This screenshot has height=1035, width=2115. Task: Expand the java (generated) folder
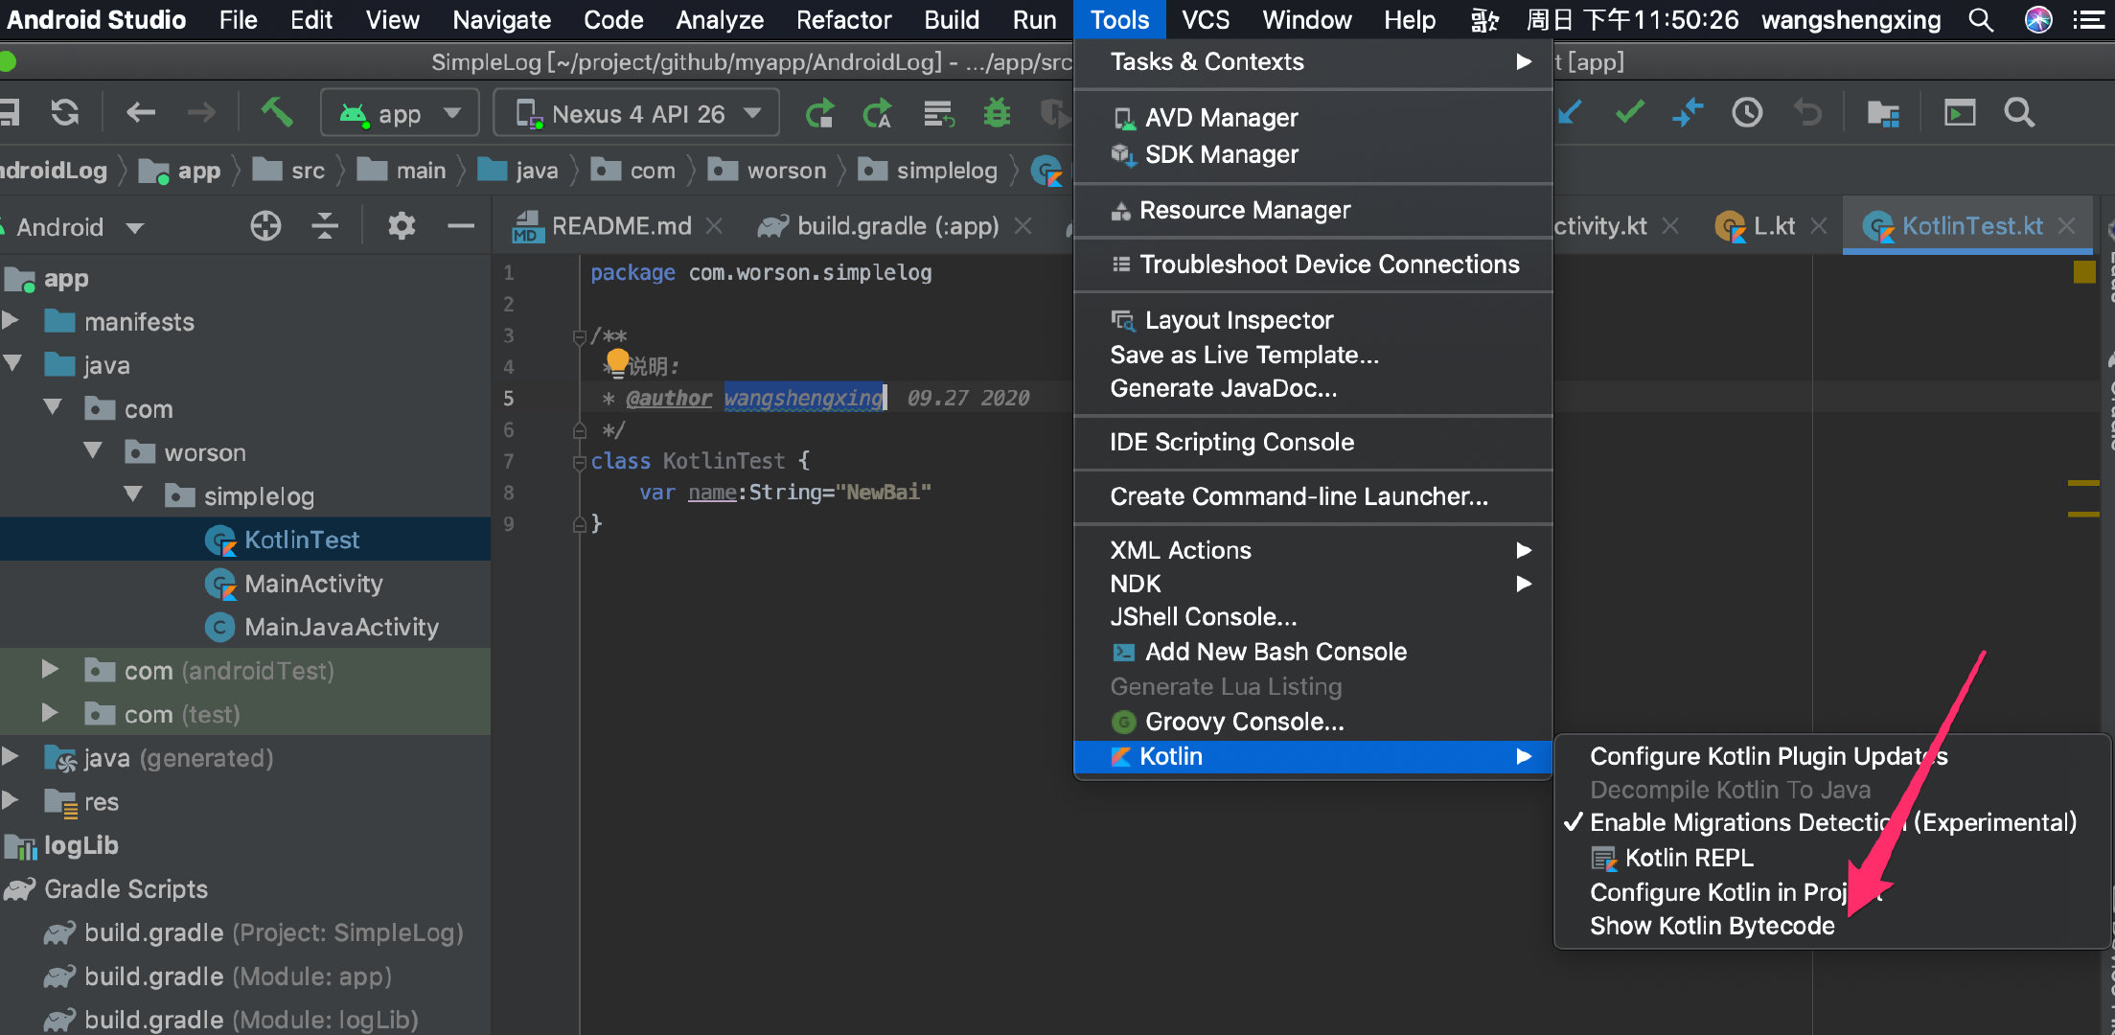[11, 756]
